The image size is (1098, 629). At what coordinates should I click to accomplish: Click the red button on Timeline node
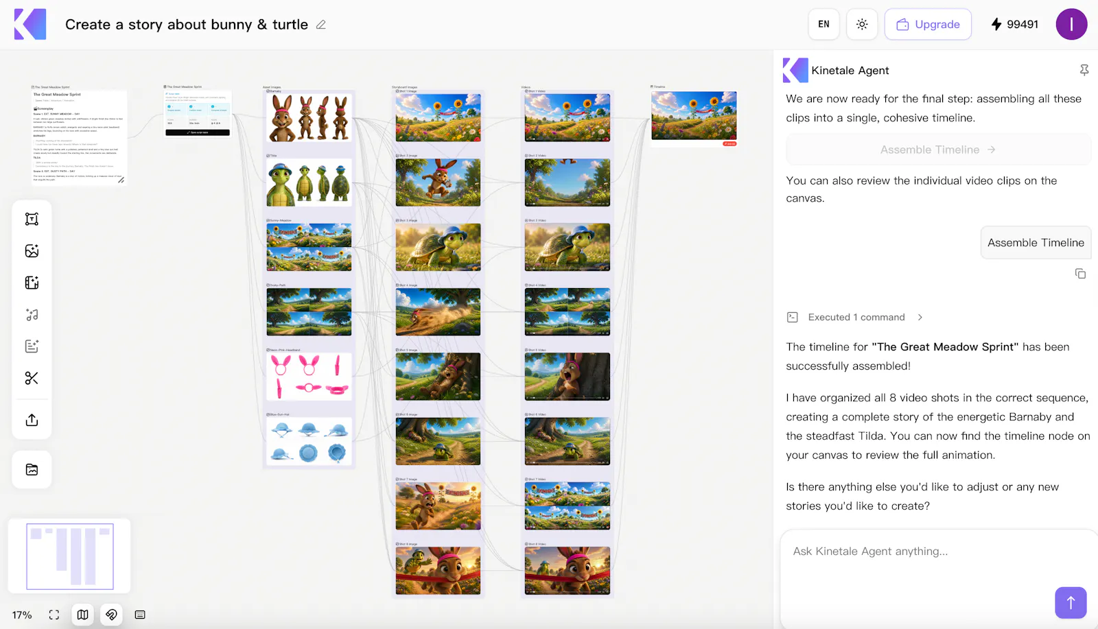tap(729, 144)
